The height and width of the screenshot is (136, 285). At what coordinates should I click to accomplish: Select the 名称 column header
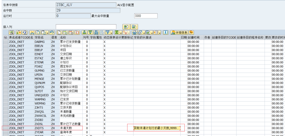pos(71,38)
